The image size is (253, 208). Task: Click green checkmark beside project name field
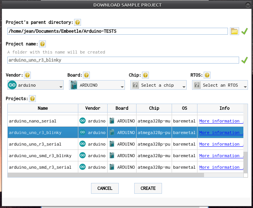point(245,60)
